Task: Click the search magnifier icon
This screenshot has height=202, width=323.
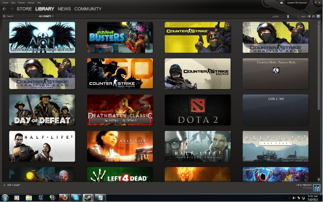Action: [x=4, y=16]
